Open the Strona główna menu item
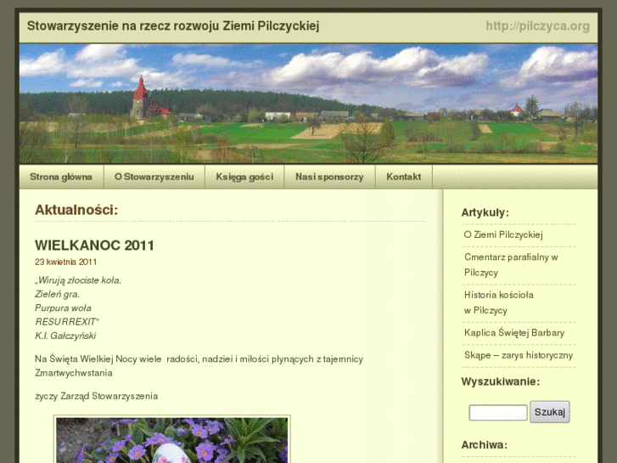 click(x=61, y=177)
